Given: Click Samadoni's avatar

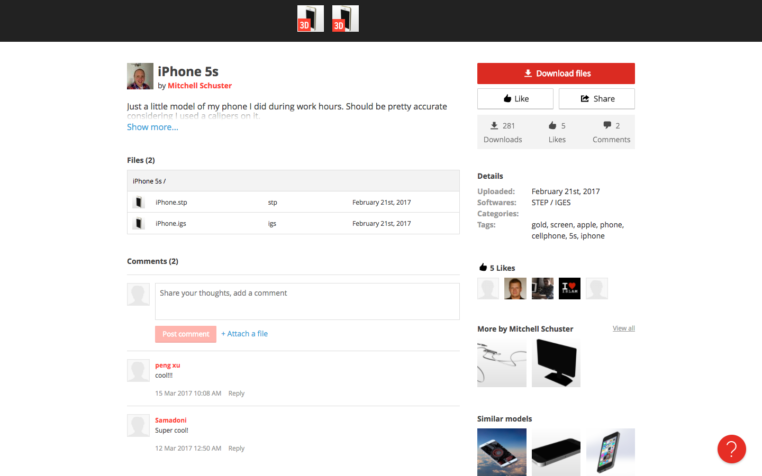Looking at the screenshot, I should [138, 425].
